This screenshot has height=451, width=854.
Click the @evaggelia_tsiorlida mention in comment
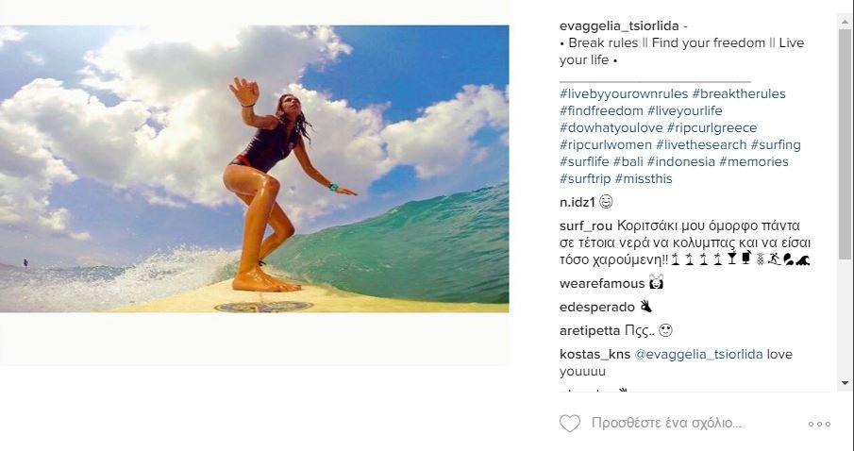(x=699, y=355)
